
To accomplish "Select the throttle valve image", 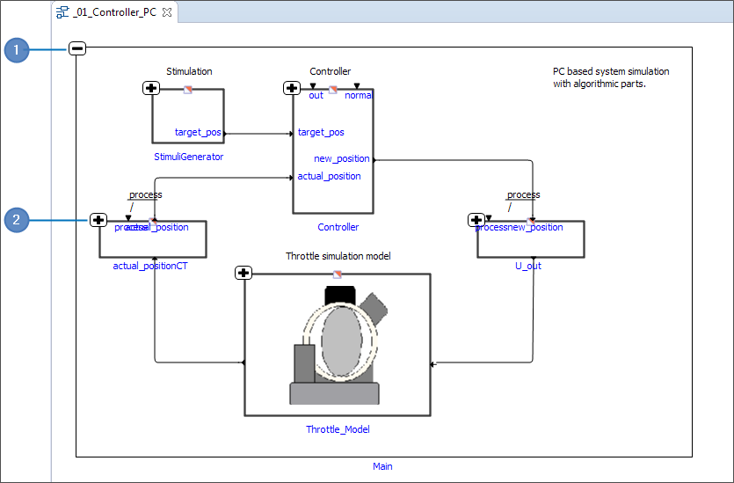I will pyautogui.click(x=338, y=345).
